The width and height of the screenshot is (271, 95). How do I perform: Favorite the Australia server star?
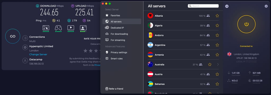[x=210, y=65]
